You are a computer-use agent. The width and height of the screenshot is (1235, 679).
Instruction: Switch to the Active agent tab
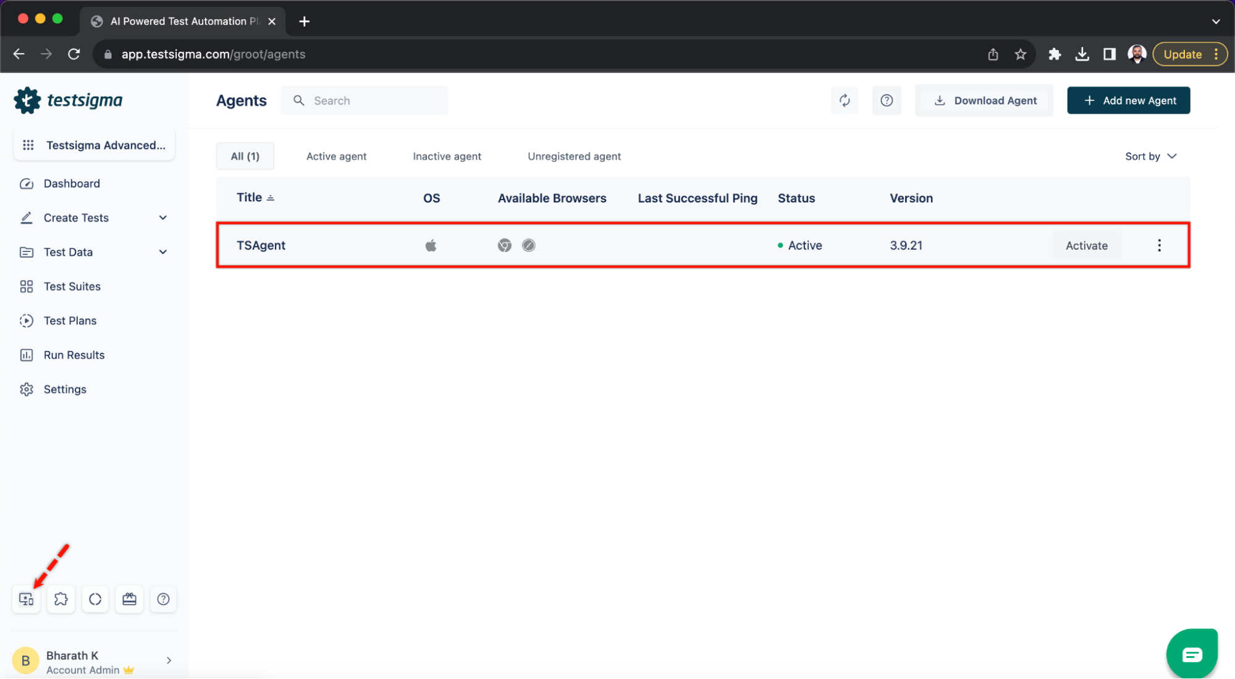pyautogui.click(x=336, y=156)
